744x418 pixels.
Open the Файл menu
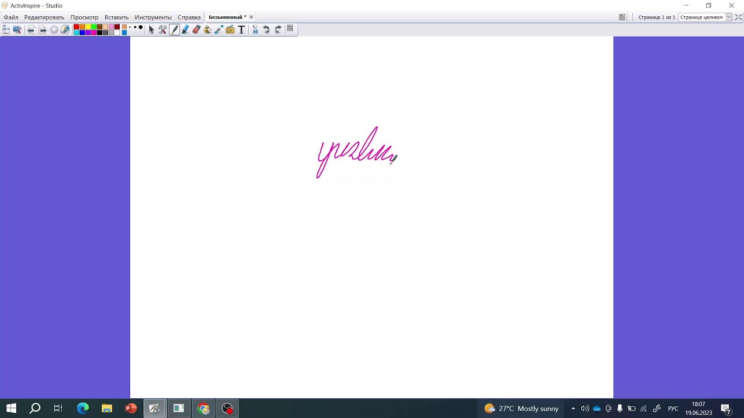[x=11, y=17]
